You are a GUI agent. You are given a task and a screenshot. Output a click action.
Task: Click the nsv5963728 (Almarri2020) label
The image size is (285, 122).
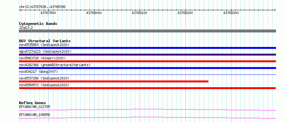click(x=42, y=58)
